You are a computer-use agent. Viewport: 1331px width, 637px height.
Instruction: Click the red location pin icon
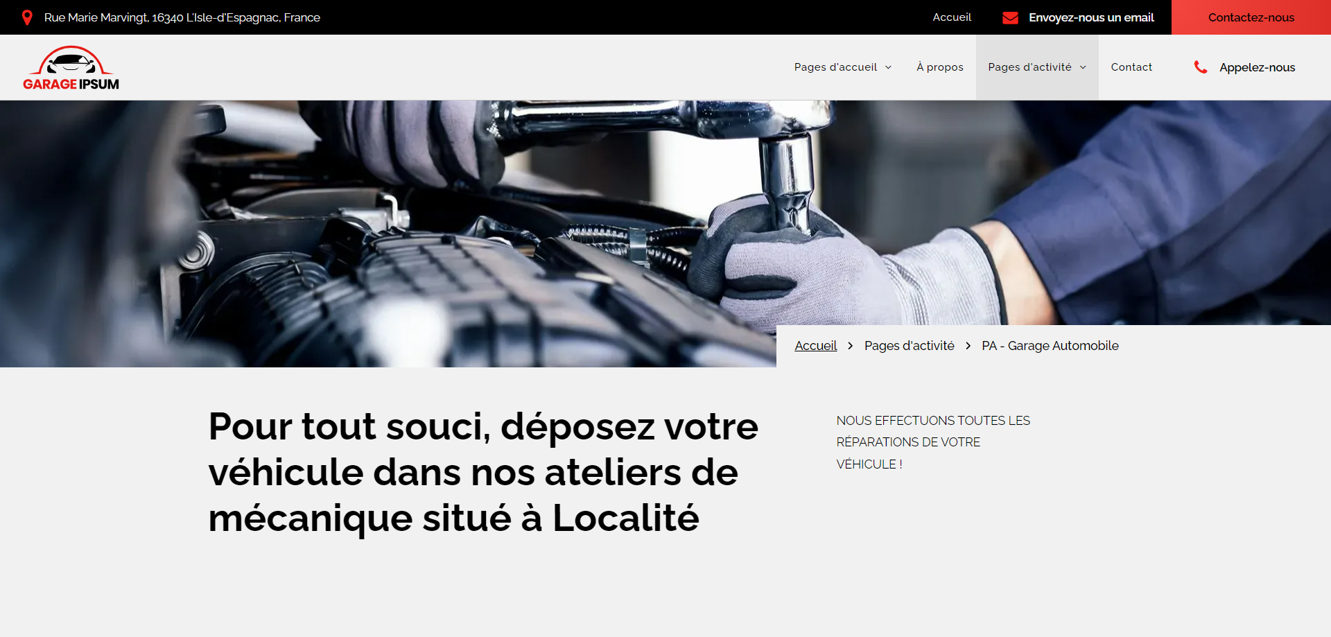27,17
